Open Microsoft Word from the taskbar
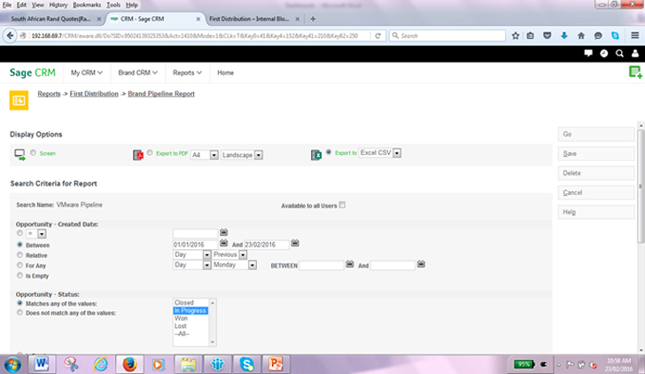The height and width of the screenshot is (374, 645). click(x=42, y=364)
